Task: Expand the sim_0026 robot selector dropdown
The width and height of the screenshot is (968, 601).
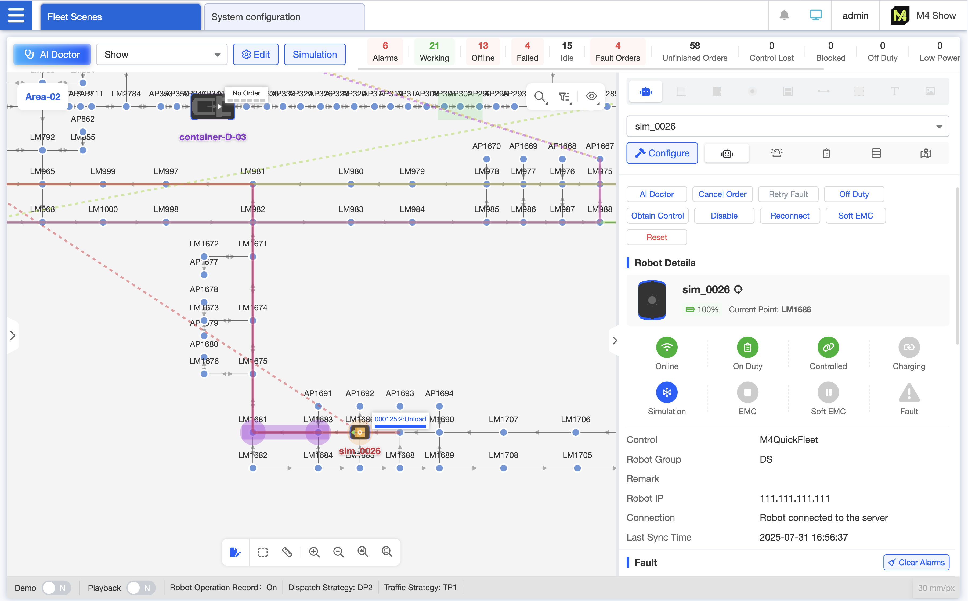Action: coord(787,126)
